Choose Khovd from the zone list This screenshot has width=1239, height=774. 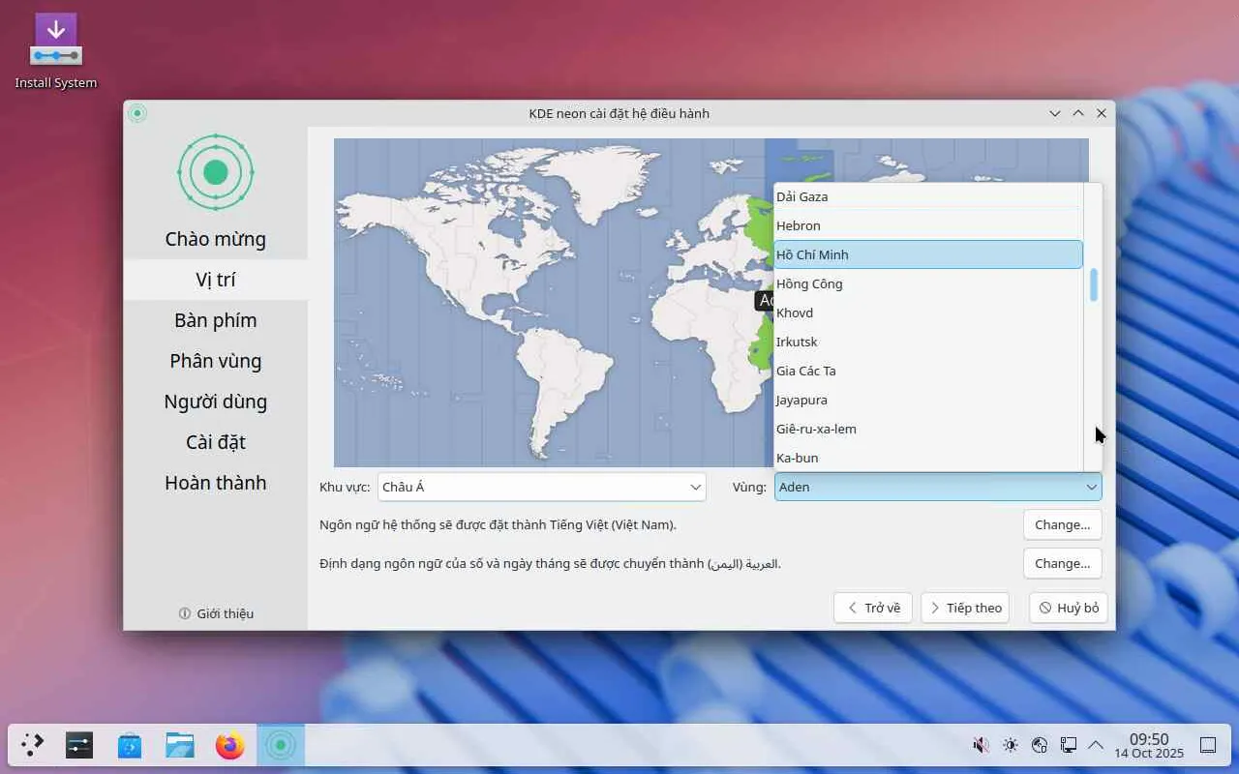[928, 313]
